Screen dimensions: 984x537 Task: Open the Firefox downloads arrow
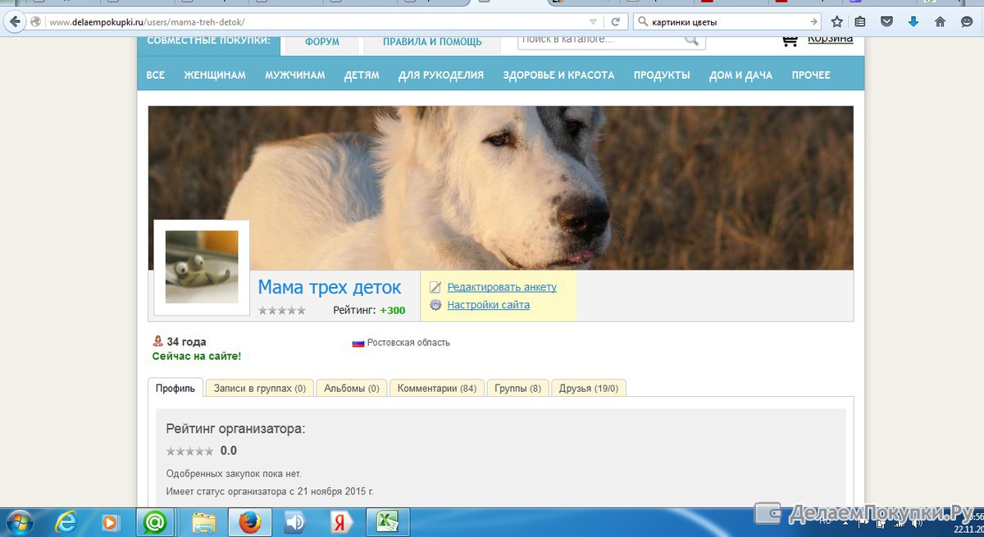click(913, 22)
